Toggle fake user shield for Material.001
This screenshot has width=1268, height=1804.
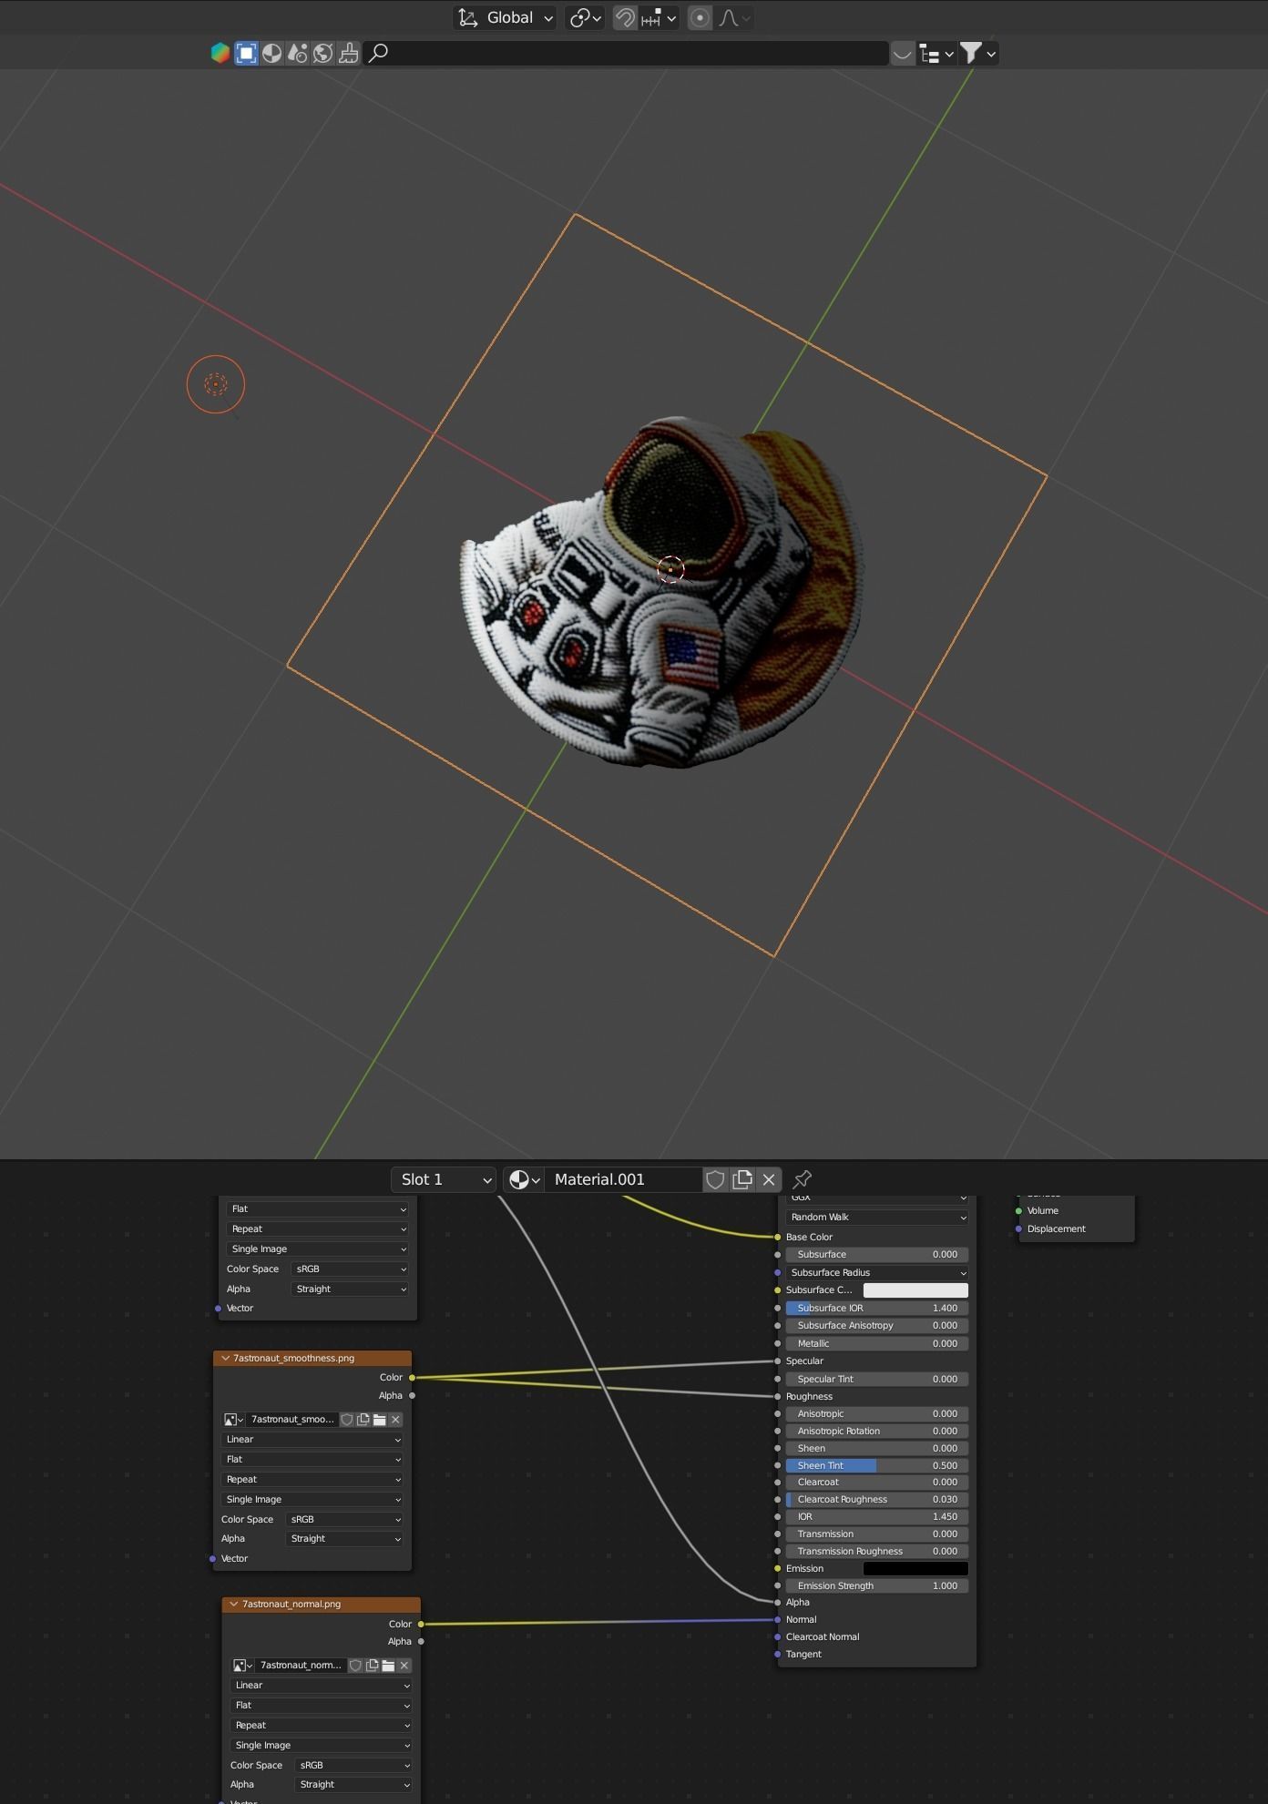pos(715,1179)
